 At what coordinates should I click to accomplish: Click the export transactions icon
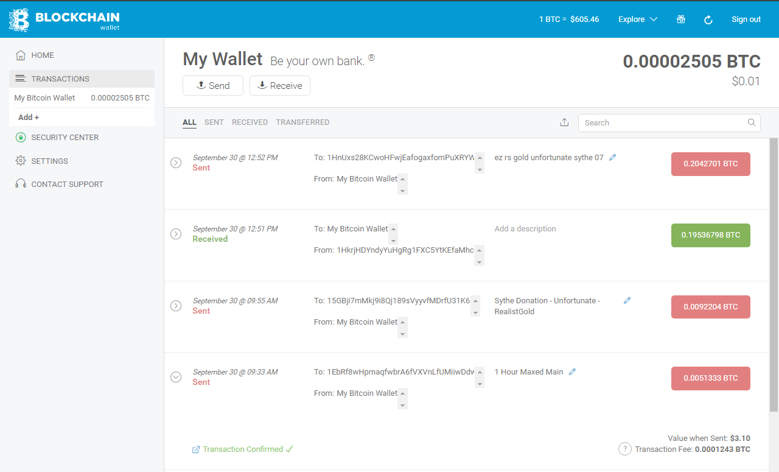click(x=564, y=122)
